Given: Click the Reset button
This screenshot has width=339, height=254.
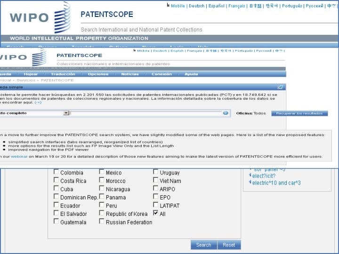Looking at the screenshot, I should coord(229,245).
